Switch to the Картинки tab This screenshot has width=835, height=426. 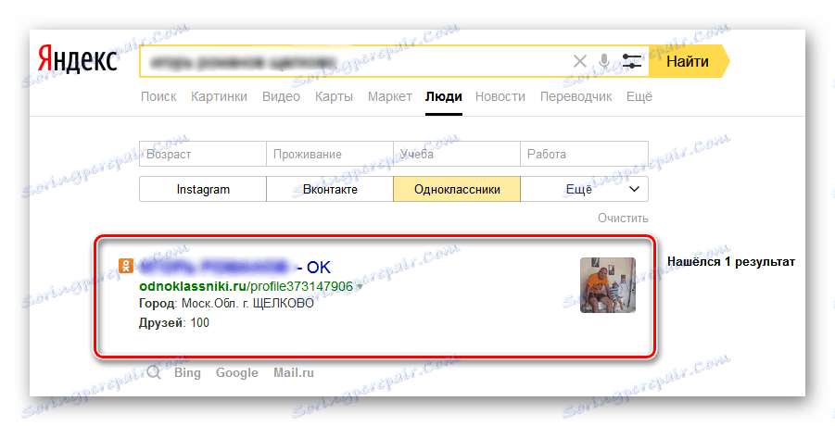coord(219,97)
